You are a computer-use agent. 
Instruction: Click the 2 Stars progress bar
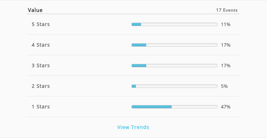174,86
